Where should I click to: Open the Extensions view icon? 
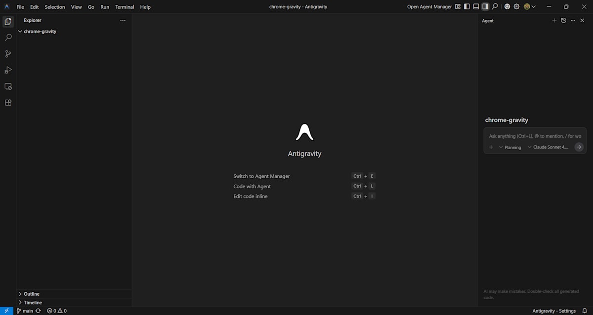click(8, 102)
